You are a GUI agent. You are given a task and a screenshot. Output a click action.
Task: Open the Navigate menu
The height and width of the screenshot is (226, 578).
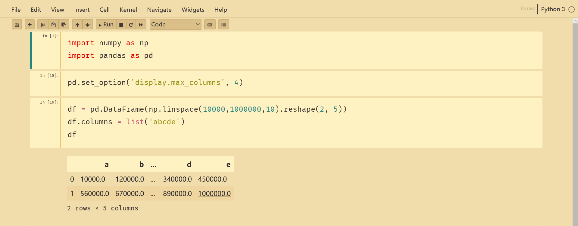coord(159,10)
